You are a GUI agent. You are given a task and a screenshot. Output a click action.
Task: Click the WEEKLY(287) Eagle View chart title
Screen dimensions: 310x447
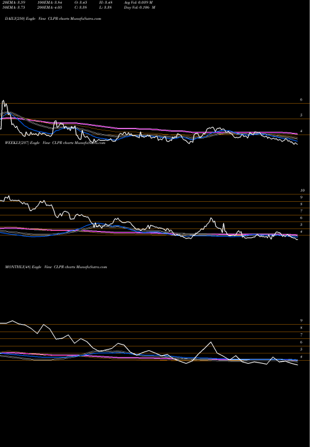pos(55,143)
